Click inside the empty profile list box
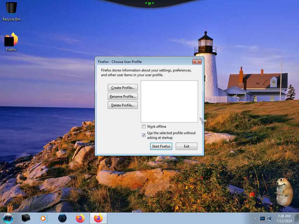The image size is (299, 224). click(x=169, y=101)
